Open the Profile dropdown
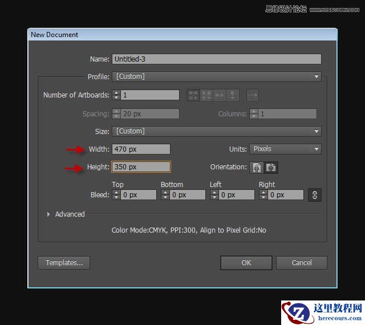Image resolution: width=365 pixels, height=325 pixels. 217,76
